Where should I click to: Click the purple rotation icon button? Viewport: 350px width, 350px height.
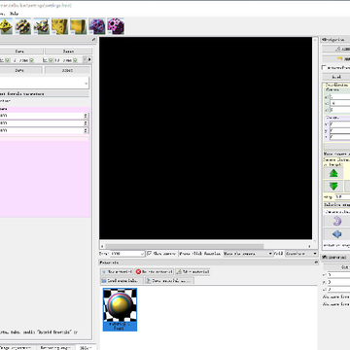336,222
